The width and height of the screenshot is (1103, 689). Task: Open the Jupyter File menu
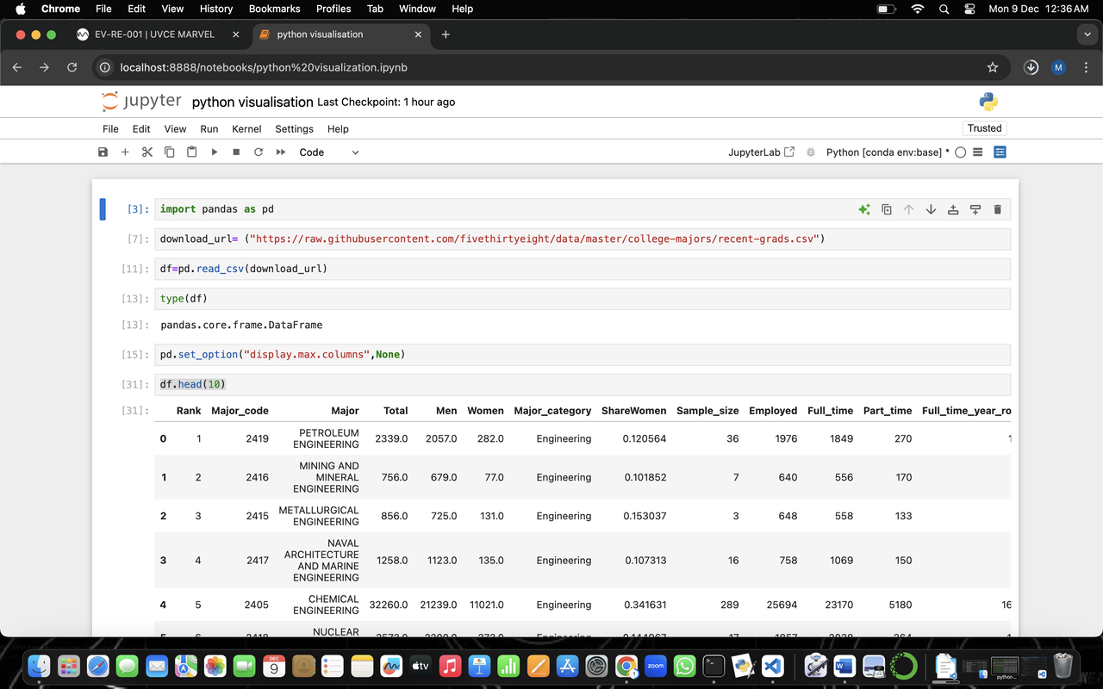(110, 128)
